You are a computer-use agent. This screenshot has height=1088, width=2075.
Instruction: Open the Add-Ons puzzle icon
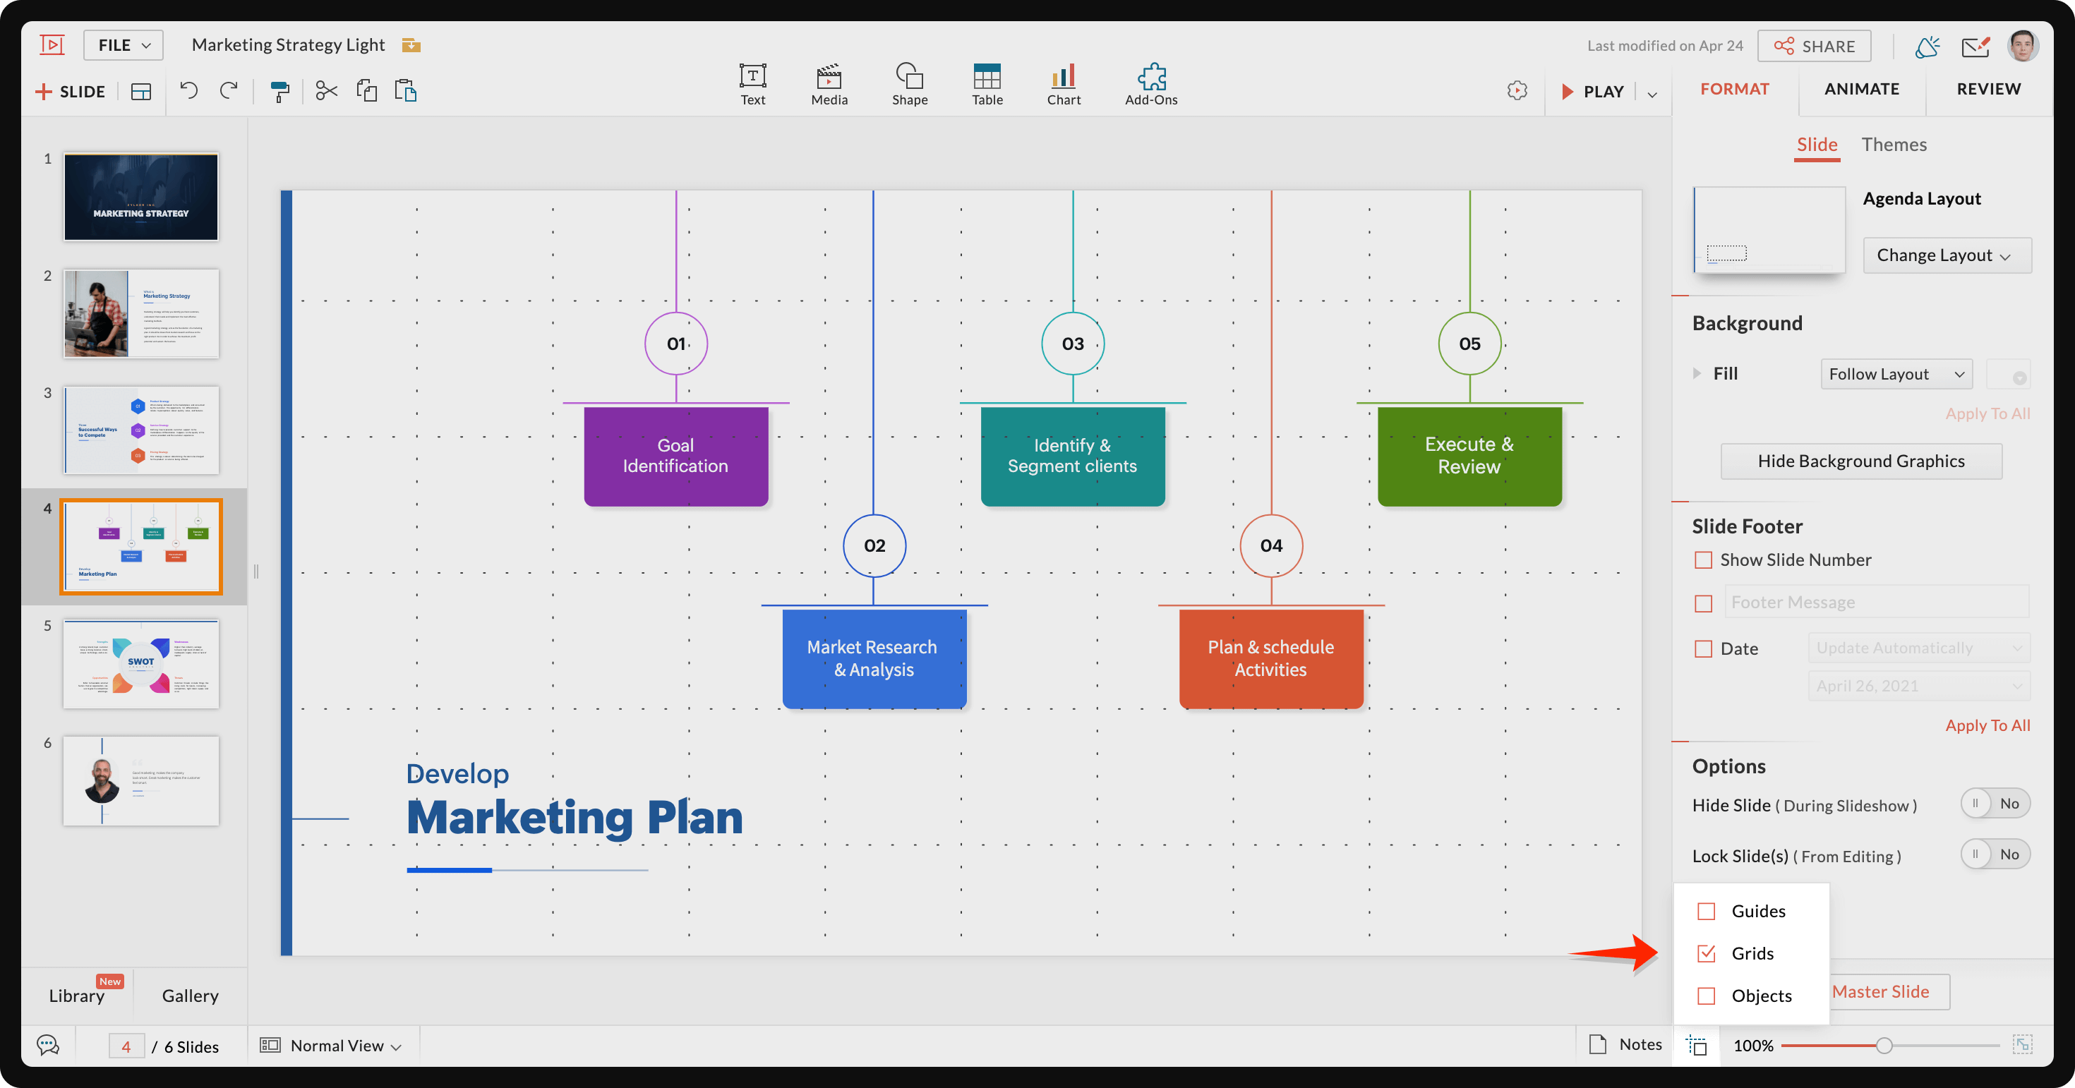coord(1150,85)
